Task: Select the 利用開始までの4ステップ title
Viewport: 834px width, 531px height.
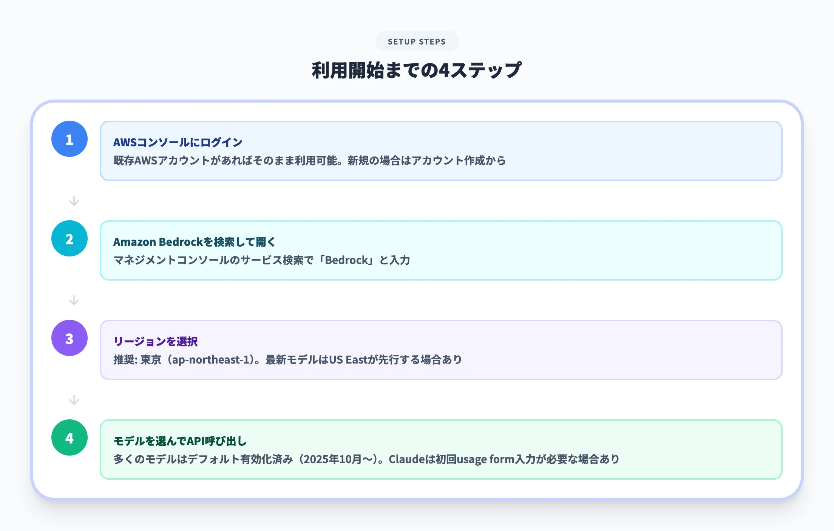Action: [x=417, y=69]
